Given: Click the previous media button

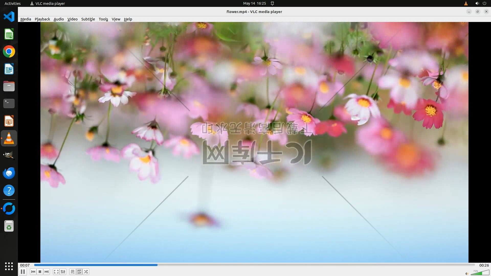Looking at the screenshot, I should (x=33, y=272).
